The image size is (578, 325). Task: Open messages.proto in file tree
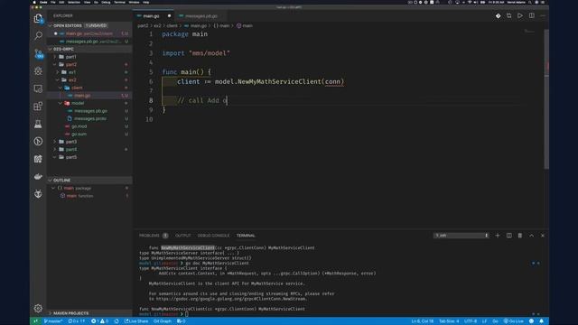tap(90, 118)
